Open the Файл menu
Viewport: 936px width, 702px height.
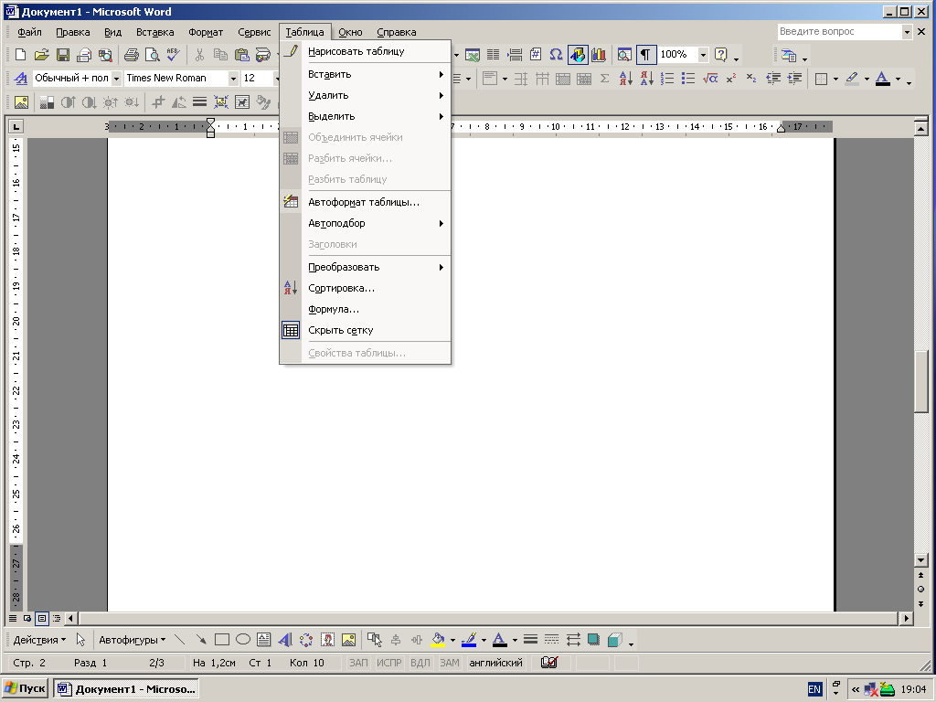tap(29, 32)
